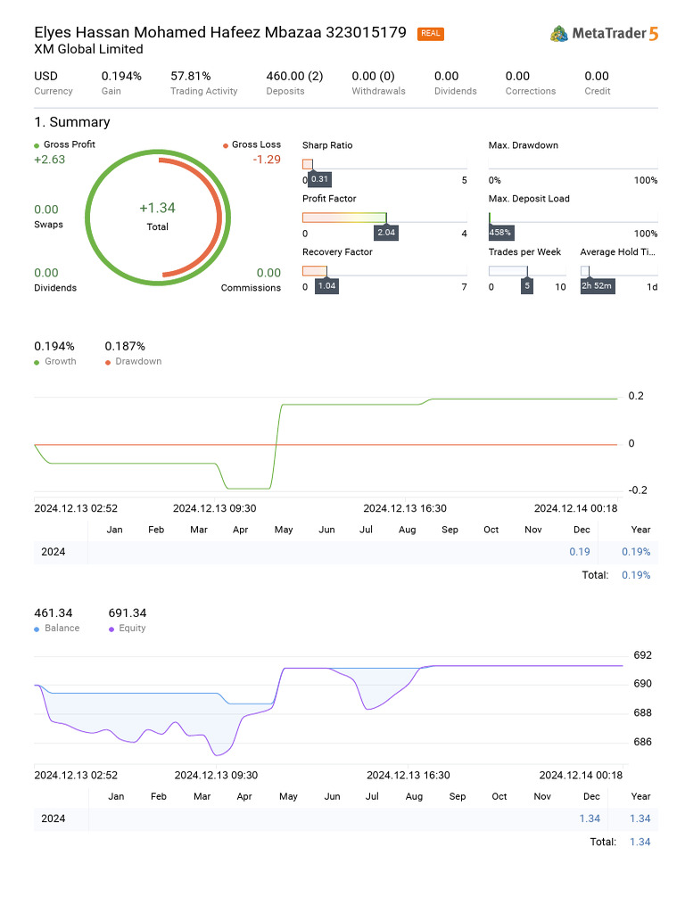Click the Recovery Factor 1.04 bar marker
The height and width of the screenshot is (913, 685).
click(x=326, y=286)
